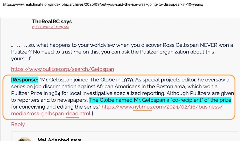Image resolution: width=240 pixels, height=141 pixels.
Task: Click the 'Mal Adapted says' author heading
Action: coord(59,139)
